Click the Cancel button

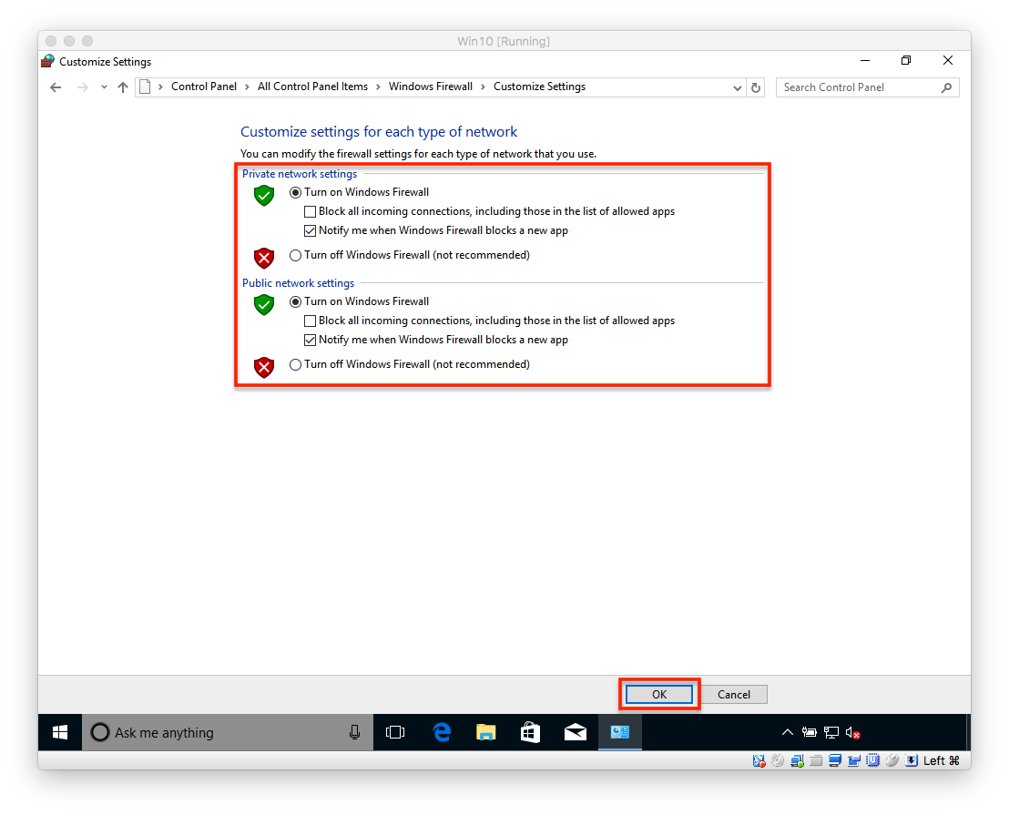(x=734, y=695)
